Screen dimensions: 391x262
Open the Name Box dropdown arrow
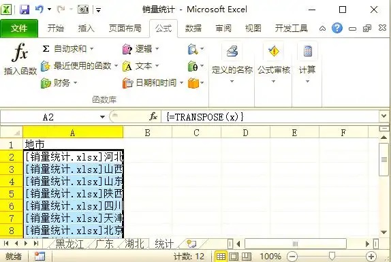[102, 117]
